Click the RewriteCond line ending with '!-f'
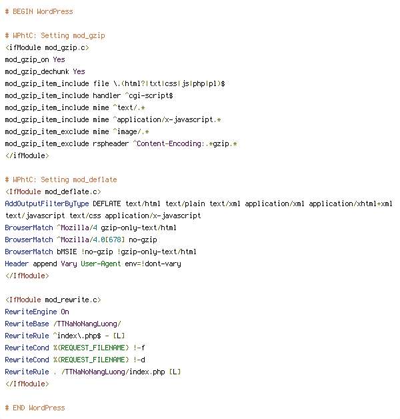 coord(75,348)
